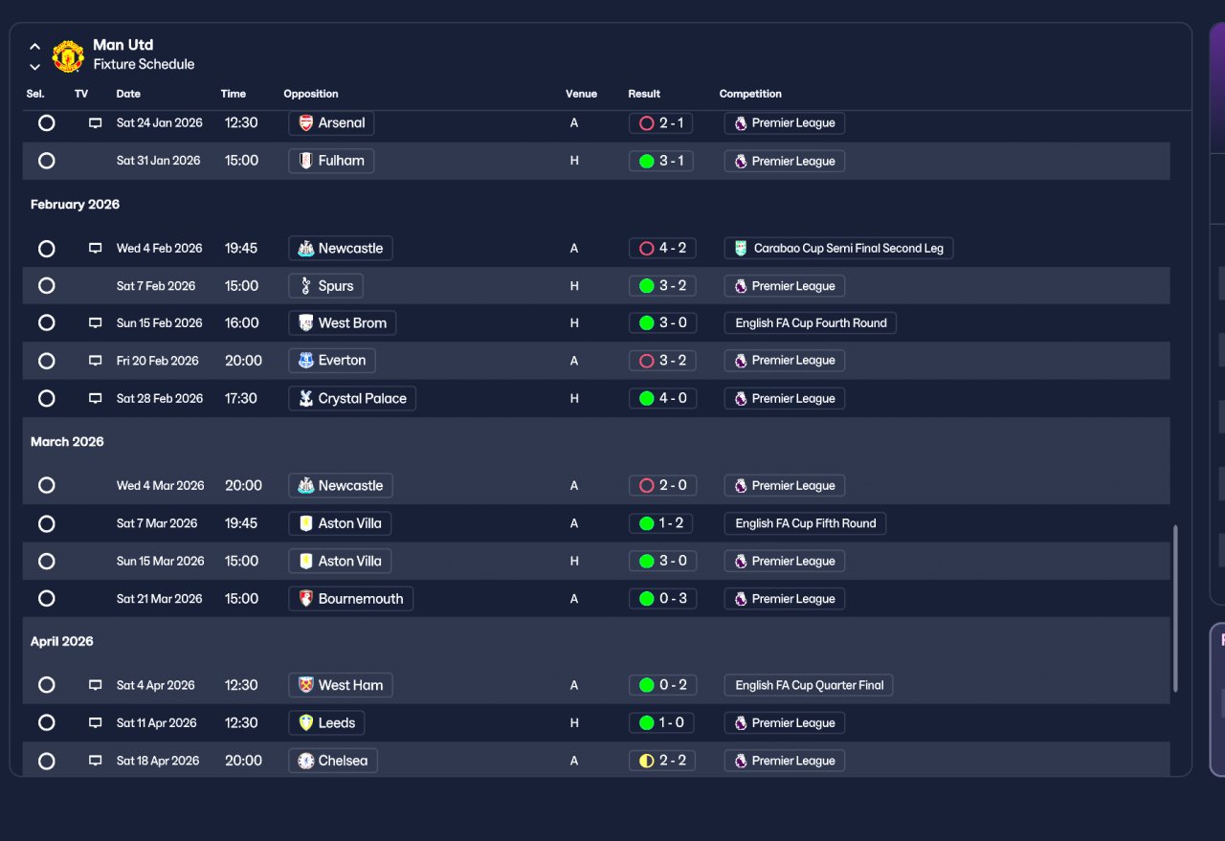Click the TV icon on the Chelsea row
The image size is (1225, 841).
(95, 761)
